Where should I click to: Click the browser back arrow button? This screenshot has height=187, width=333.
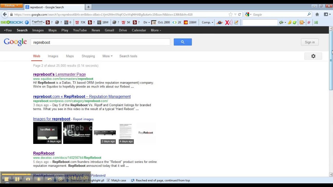[x=5, y=15]
